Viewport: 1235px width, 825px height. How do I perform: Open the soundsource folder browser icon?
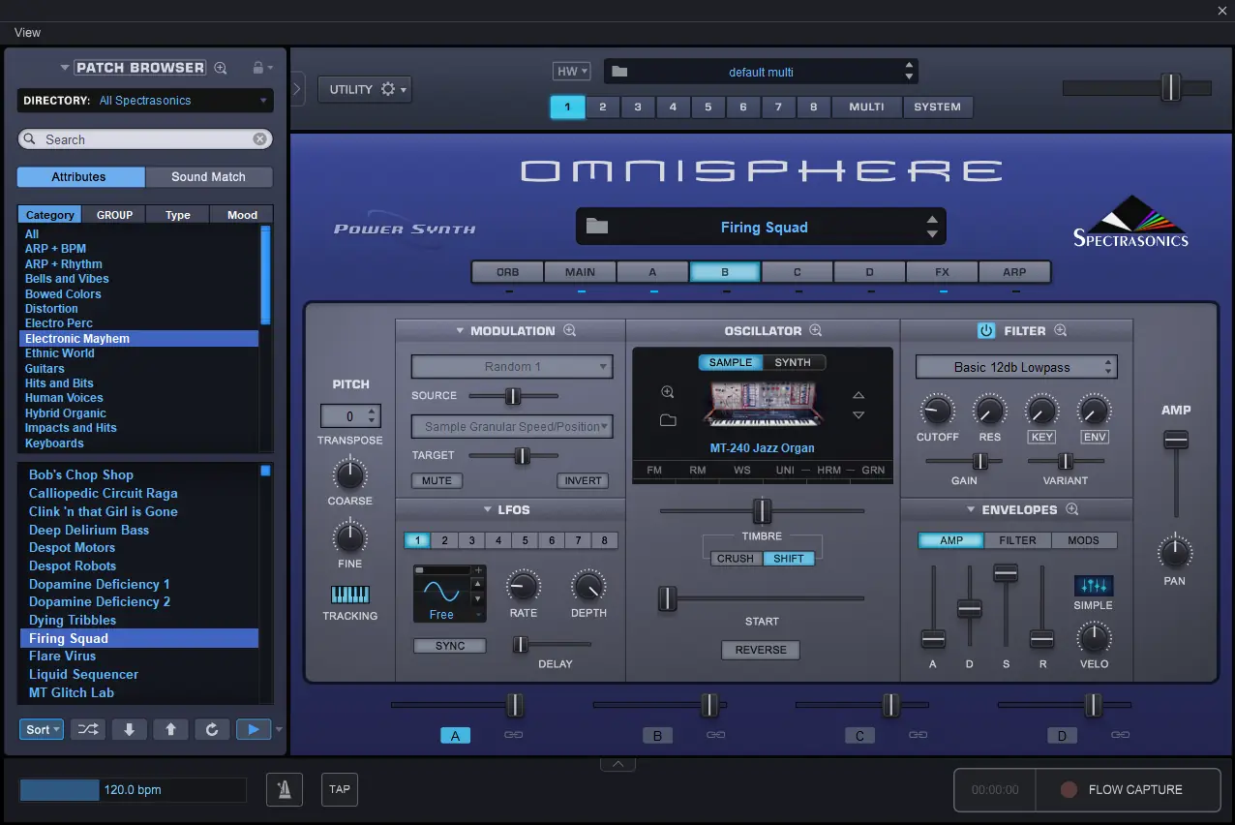pyautogui.click(x=668, y=420)
